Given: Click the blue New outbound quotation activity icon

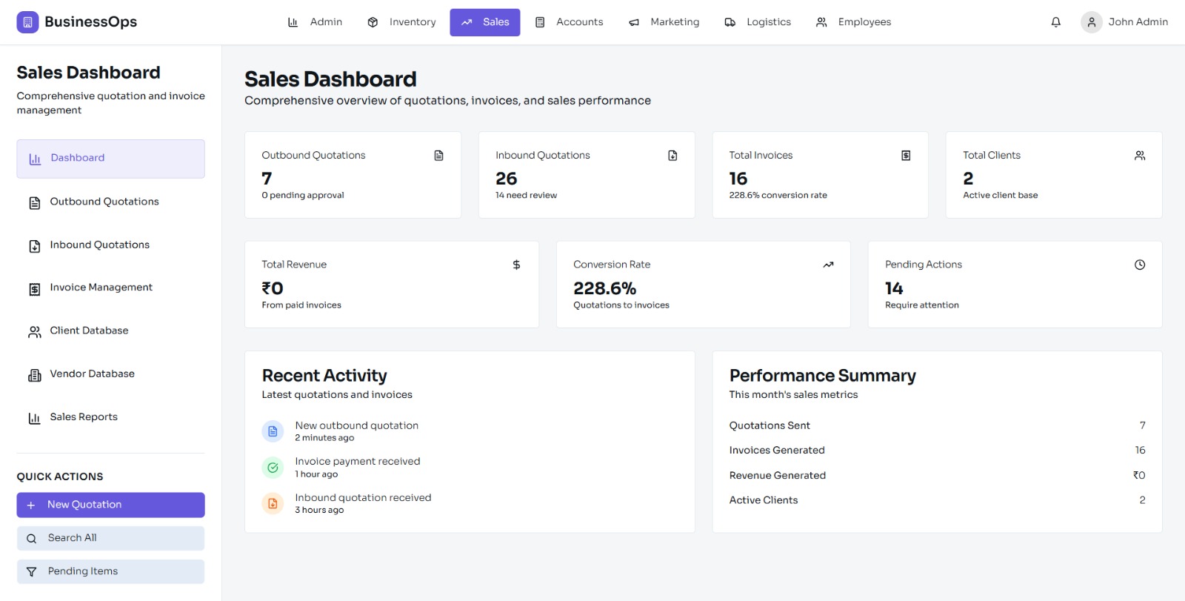Looking at the screenshot, I should click(x=273, y=431).
